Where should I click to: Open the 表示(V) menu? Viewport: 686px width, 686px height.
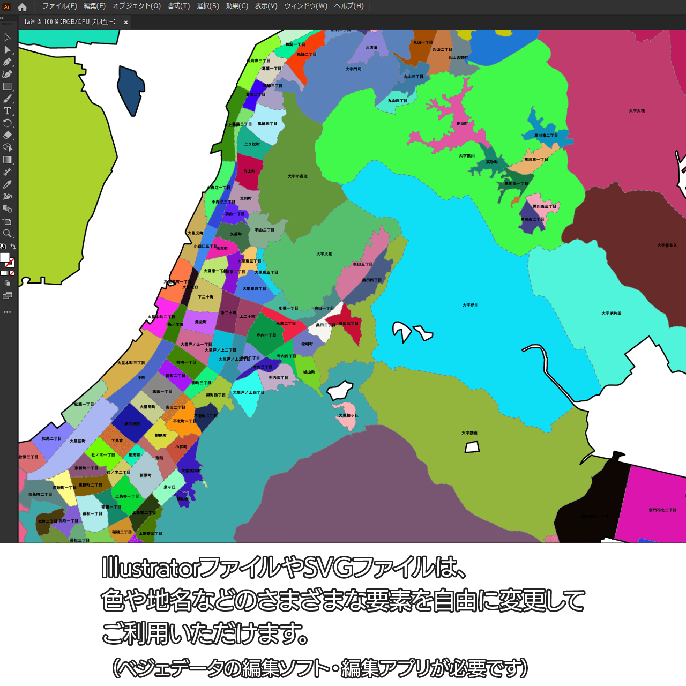coord(266,6)
